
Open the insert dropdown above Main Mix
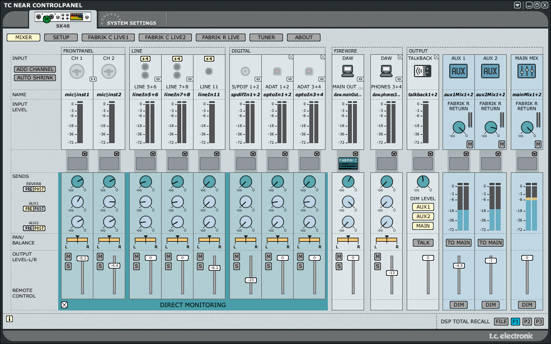tap(534, 153)
